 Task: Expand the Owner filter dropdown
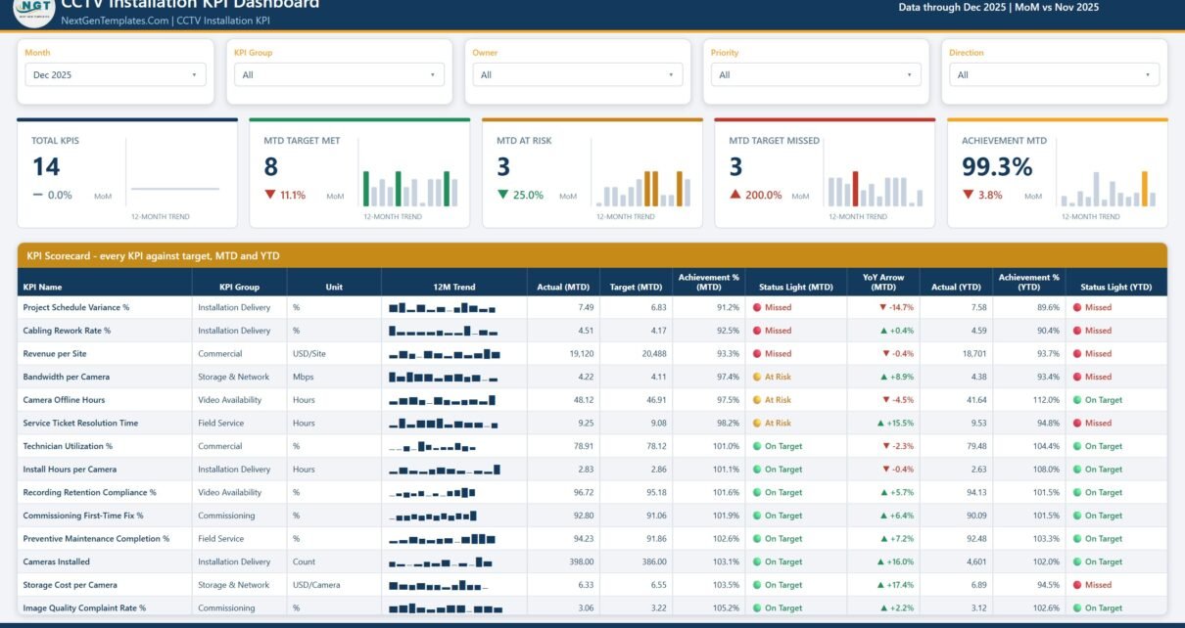[x=578, y=74]
